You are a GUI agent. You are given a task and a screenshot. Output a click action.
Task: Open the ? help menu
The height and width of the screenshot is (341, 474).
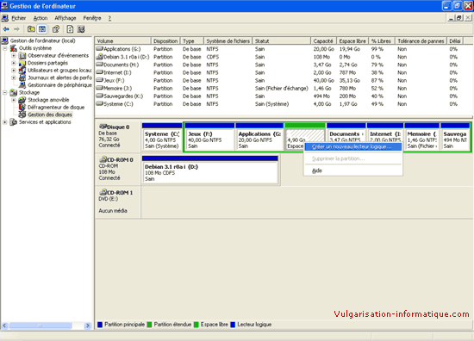[x=109, y=18]
